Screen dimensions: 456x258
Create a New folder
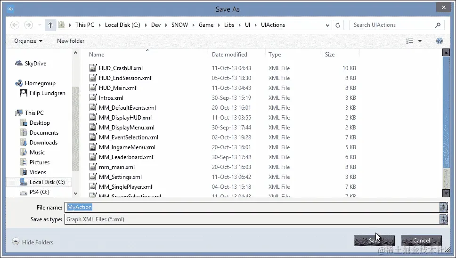(71, 41)
